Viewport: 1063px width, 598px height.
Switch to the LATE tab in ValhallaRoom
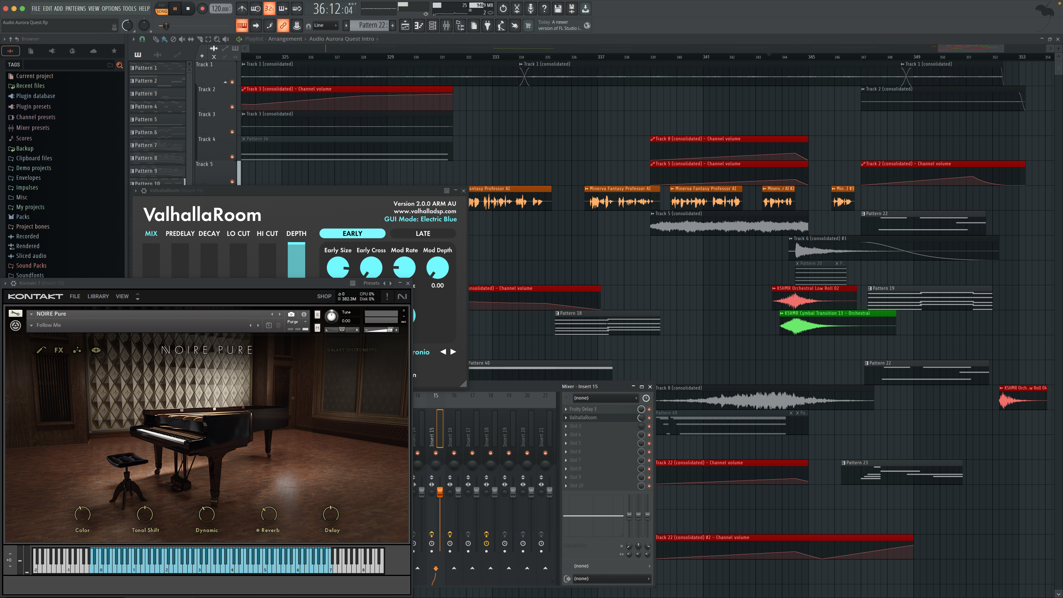pyautogui.click(x=423, y=233)
